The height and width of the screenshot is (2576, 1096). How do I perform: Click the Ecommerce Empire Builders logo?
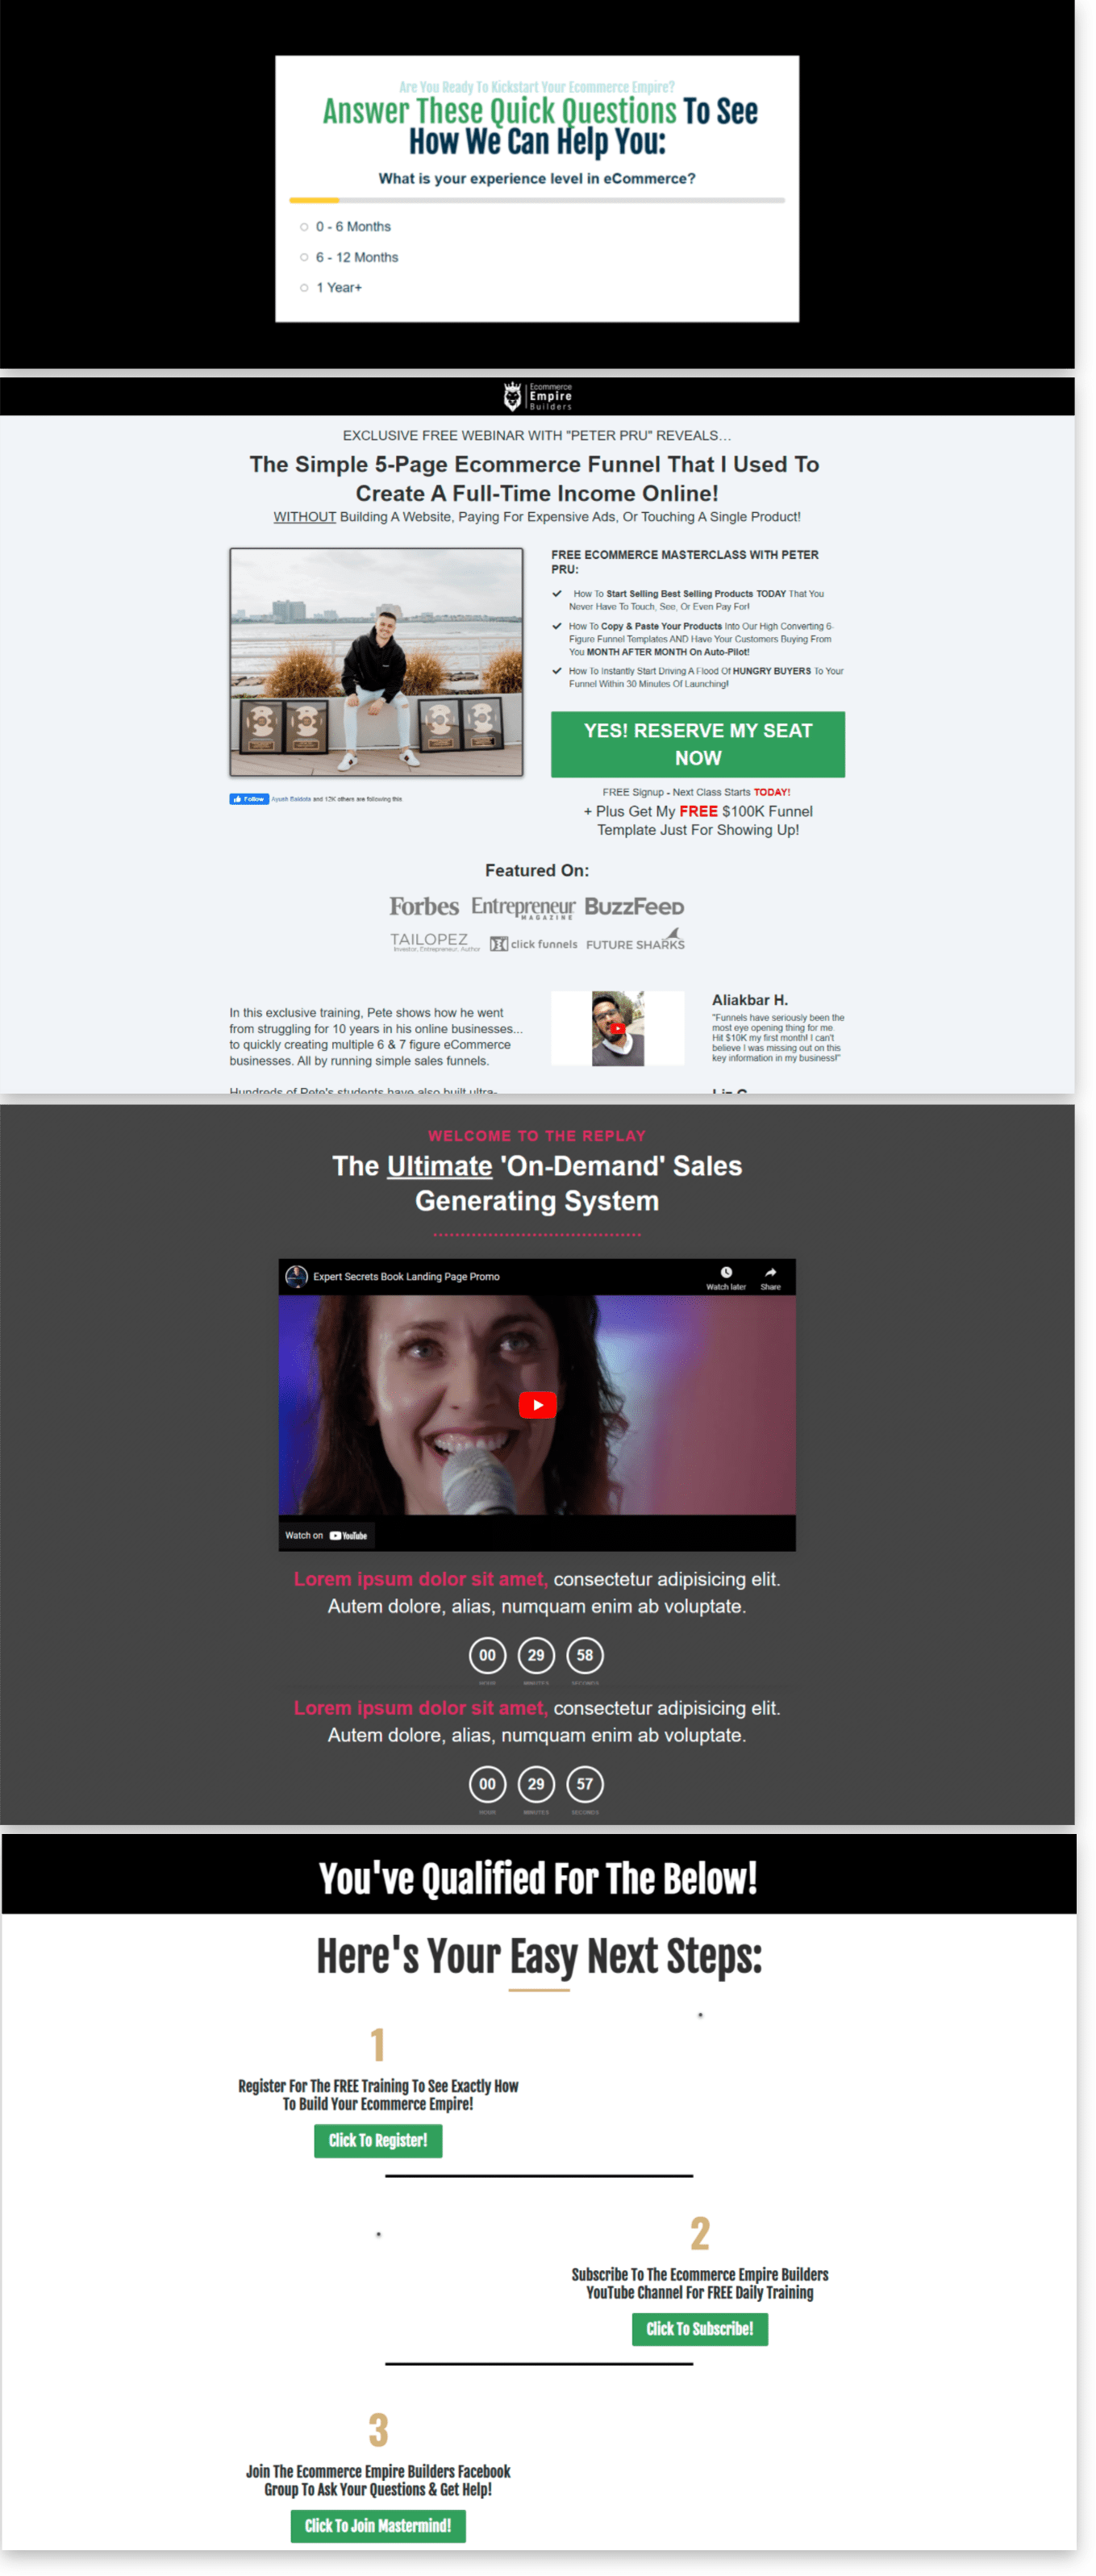click(537, 397)
